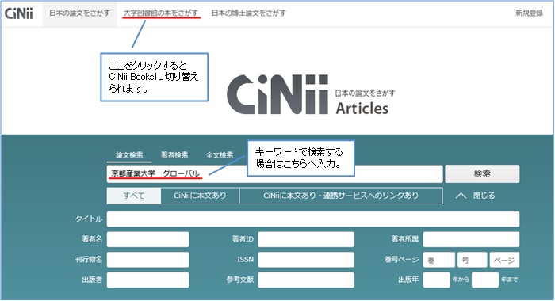Viewport: 555px width, 301px height.
Task: Click the CiNii logo in top-left corner
Action: click(19, 13)
